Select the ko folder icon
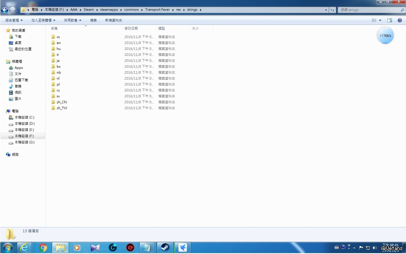Screen dimensions: 406x254 53,67
